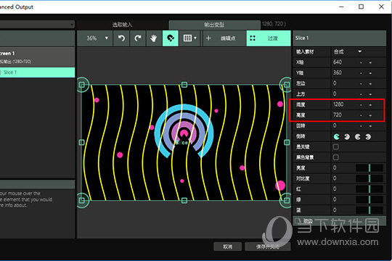Click the bottom edge midpoint handle of slice
Viewport: 392px width, 261px height.
[184, 200]
